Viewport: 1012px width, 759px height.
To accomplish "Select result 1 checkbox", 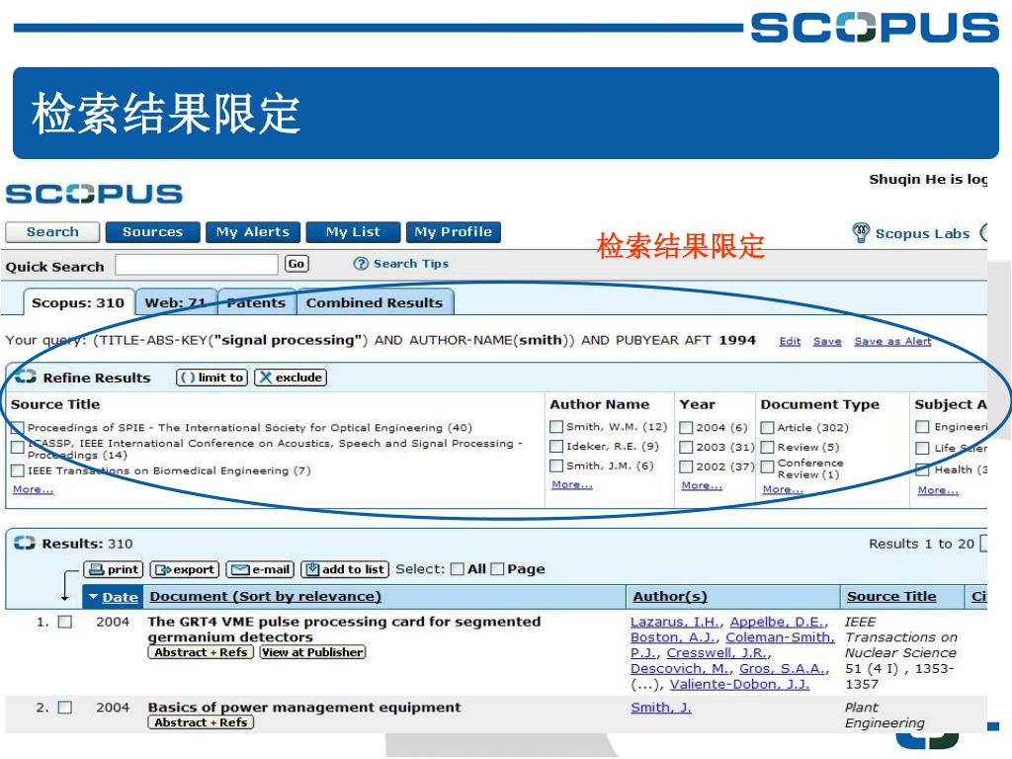I will tap(65, 622).
